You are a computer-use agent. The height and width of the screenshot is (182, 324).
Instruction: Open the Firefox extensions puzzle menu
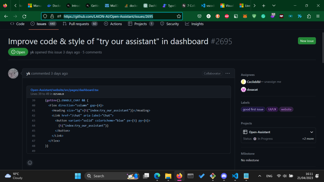click(309, 16)
